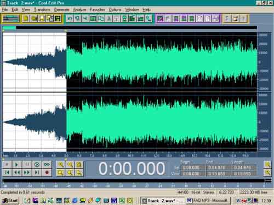Go to the beginning of the file
Screen dimensions: 274x205
[7, 172]
